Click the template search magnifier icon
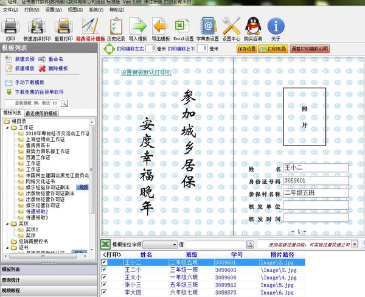The image size is (365, 297). click(64, 103)
